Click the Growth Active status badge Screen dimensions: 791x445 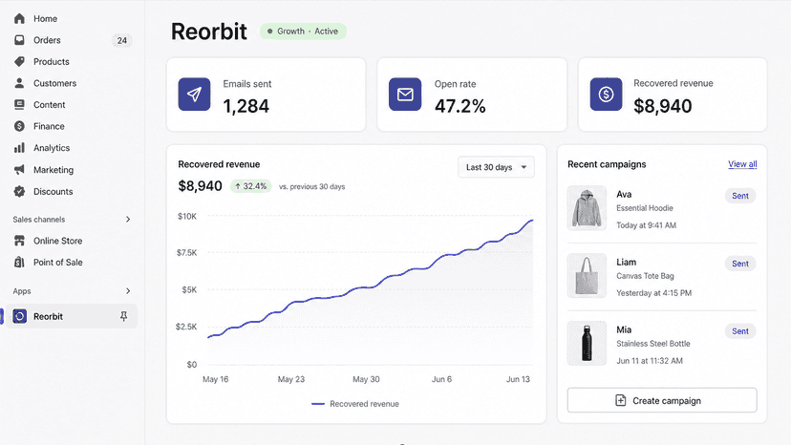point(303,32)
